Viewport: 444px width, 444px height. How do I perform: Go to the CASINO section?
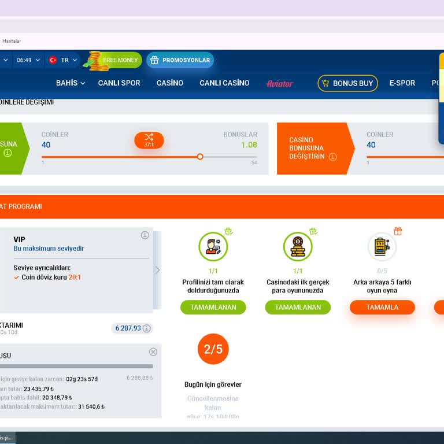point(169,83)
